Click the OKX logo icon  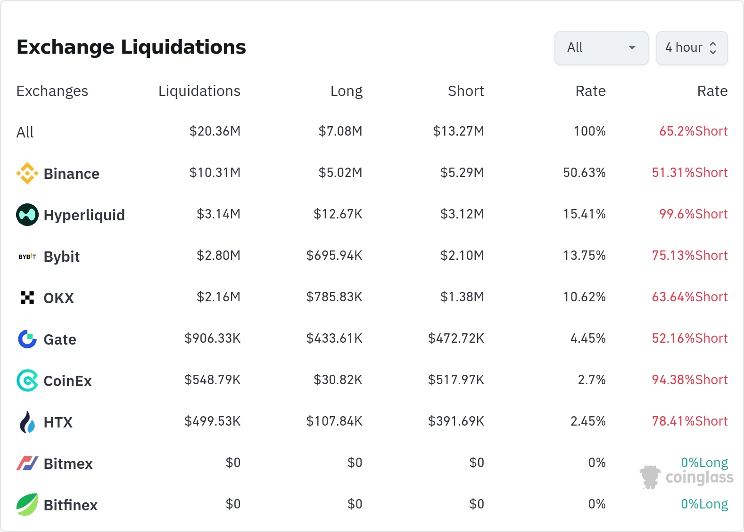pos(27,298)
